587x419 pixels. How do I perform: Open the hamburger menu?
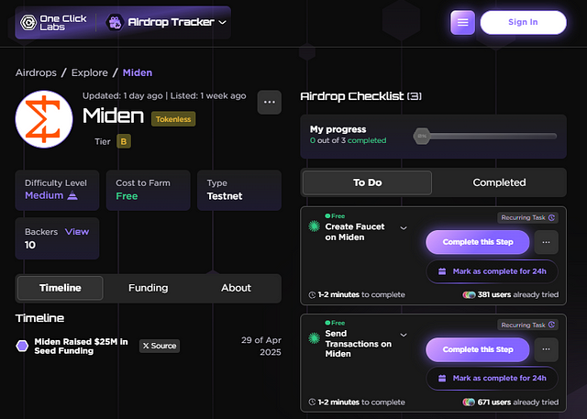pos(462,22)
